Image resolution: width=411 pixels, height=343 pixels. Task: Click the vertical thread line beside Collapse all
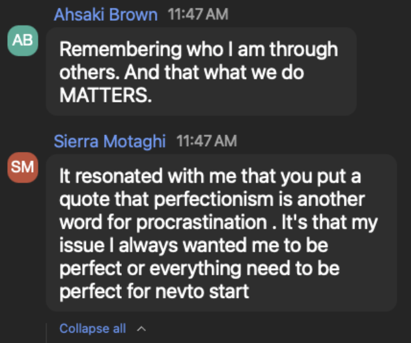tap(47, 333)
